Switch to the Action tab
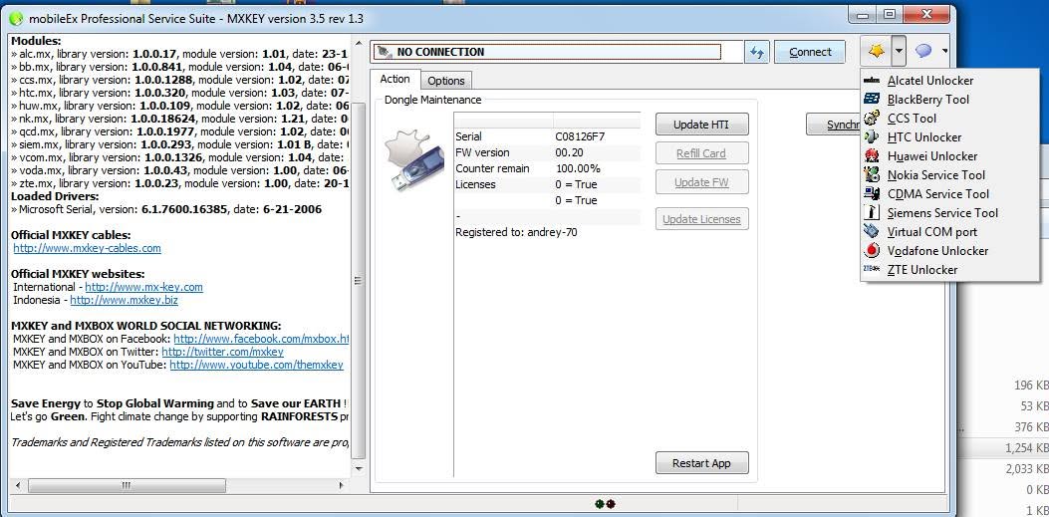 [x=394, y=79]
